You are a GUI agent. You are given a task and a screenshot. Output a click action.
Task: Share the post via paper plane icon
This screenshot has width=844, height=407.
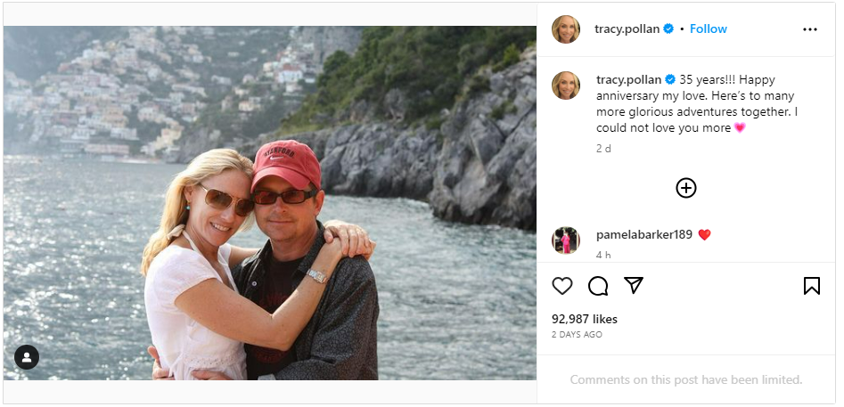click(634, 286)
